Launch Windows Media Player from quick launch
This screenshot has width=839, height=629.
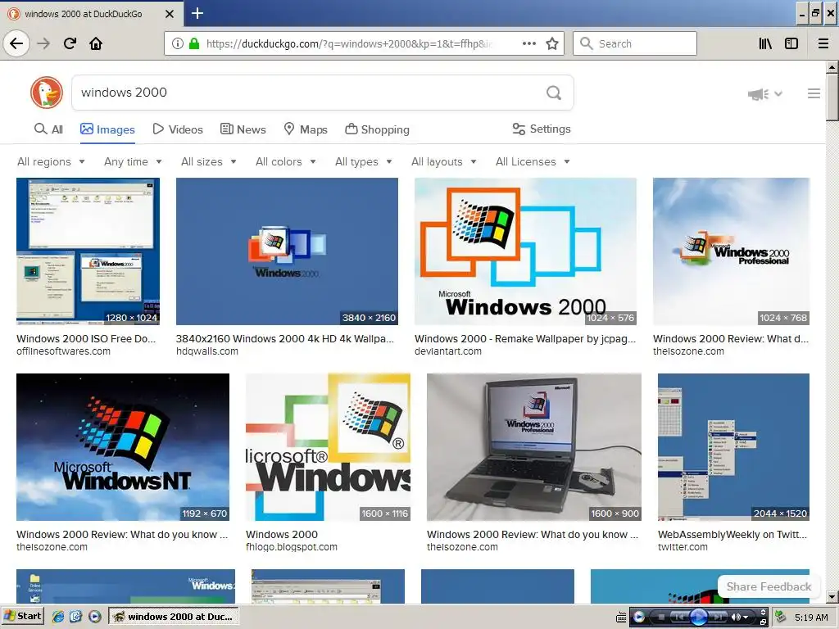[x=95, y=617]
